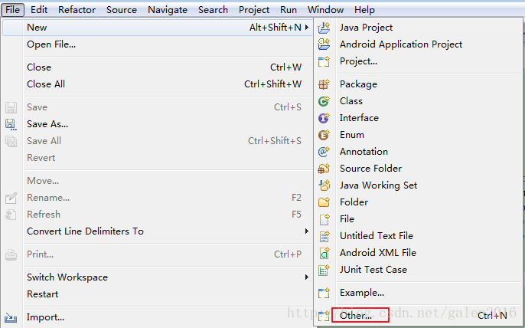Image resolution: width=525 pixels, height=328 pixels.
Task: Open the Source menu
Action: (x=122, y=10)
